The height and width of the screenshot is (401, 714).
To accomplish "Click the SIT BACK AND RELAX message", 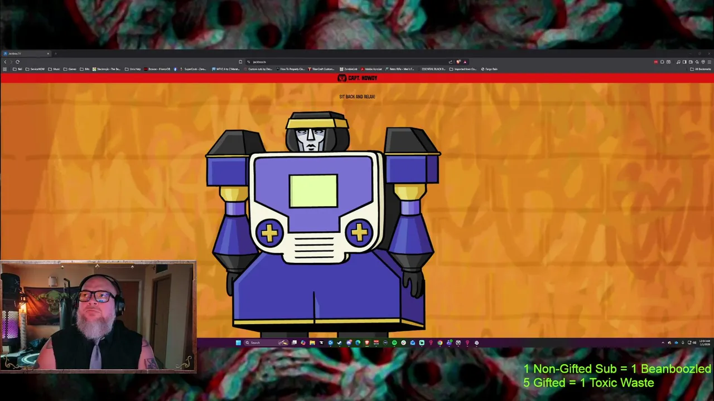I will pos(357,96).
